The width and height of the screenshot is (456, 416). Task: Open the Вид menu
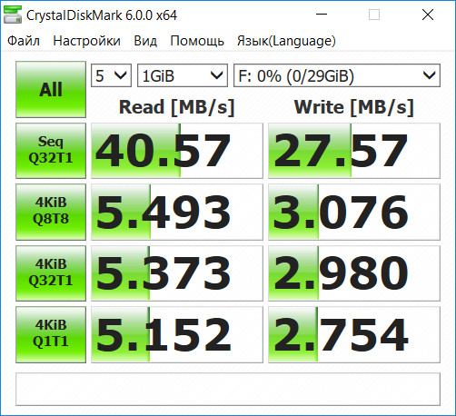[145, 41]
